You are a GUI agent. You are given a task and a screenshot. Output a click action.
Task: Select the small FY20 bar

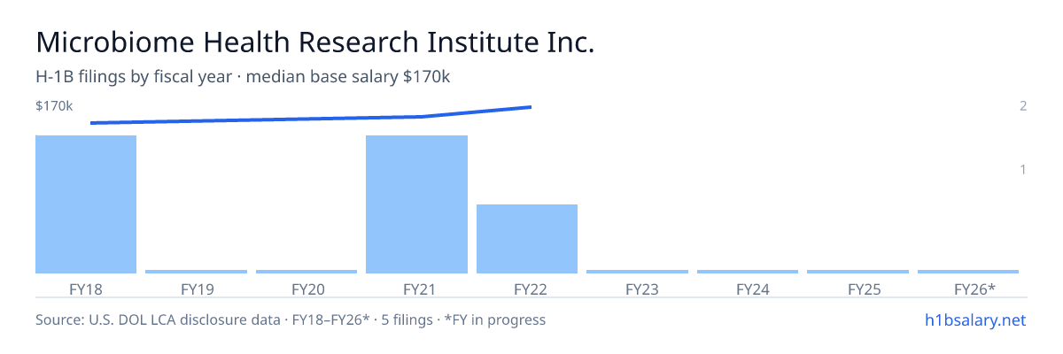pyautogui.click(x=306, y=272)
